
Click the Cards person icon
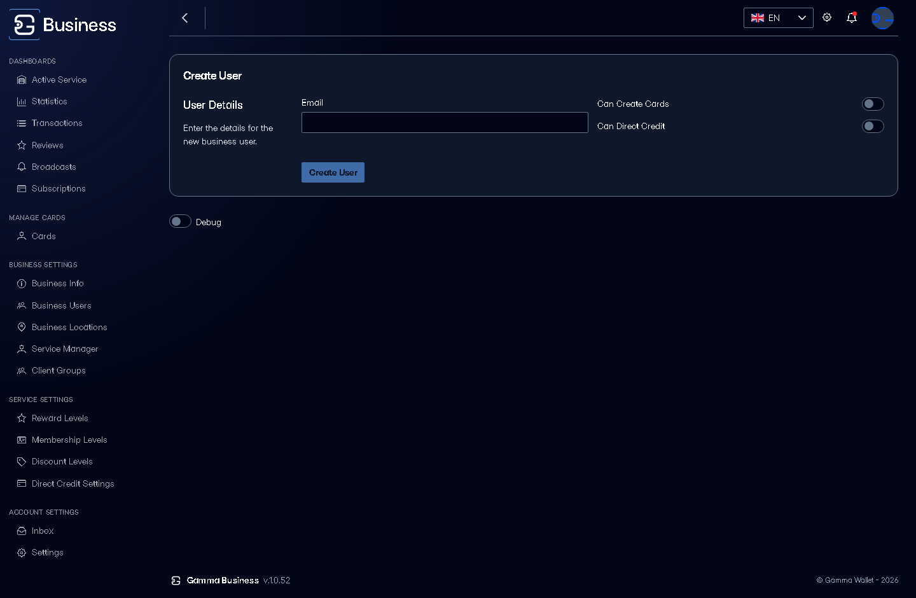point(22,236)
